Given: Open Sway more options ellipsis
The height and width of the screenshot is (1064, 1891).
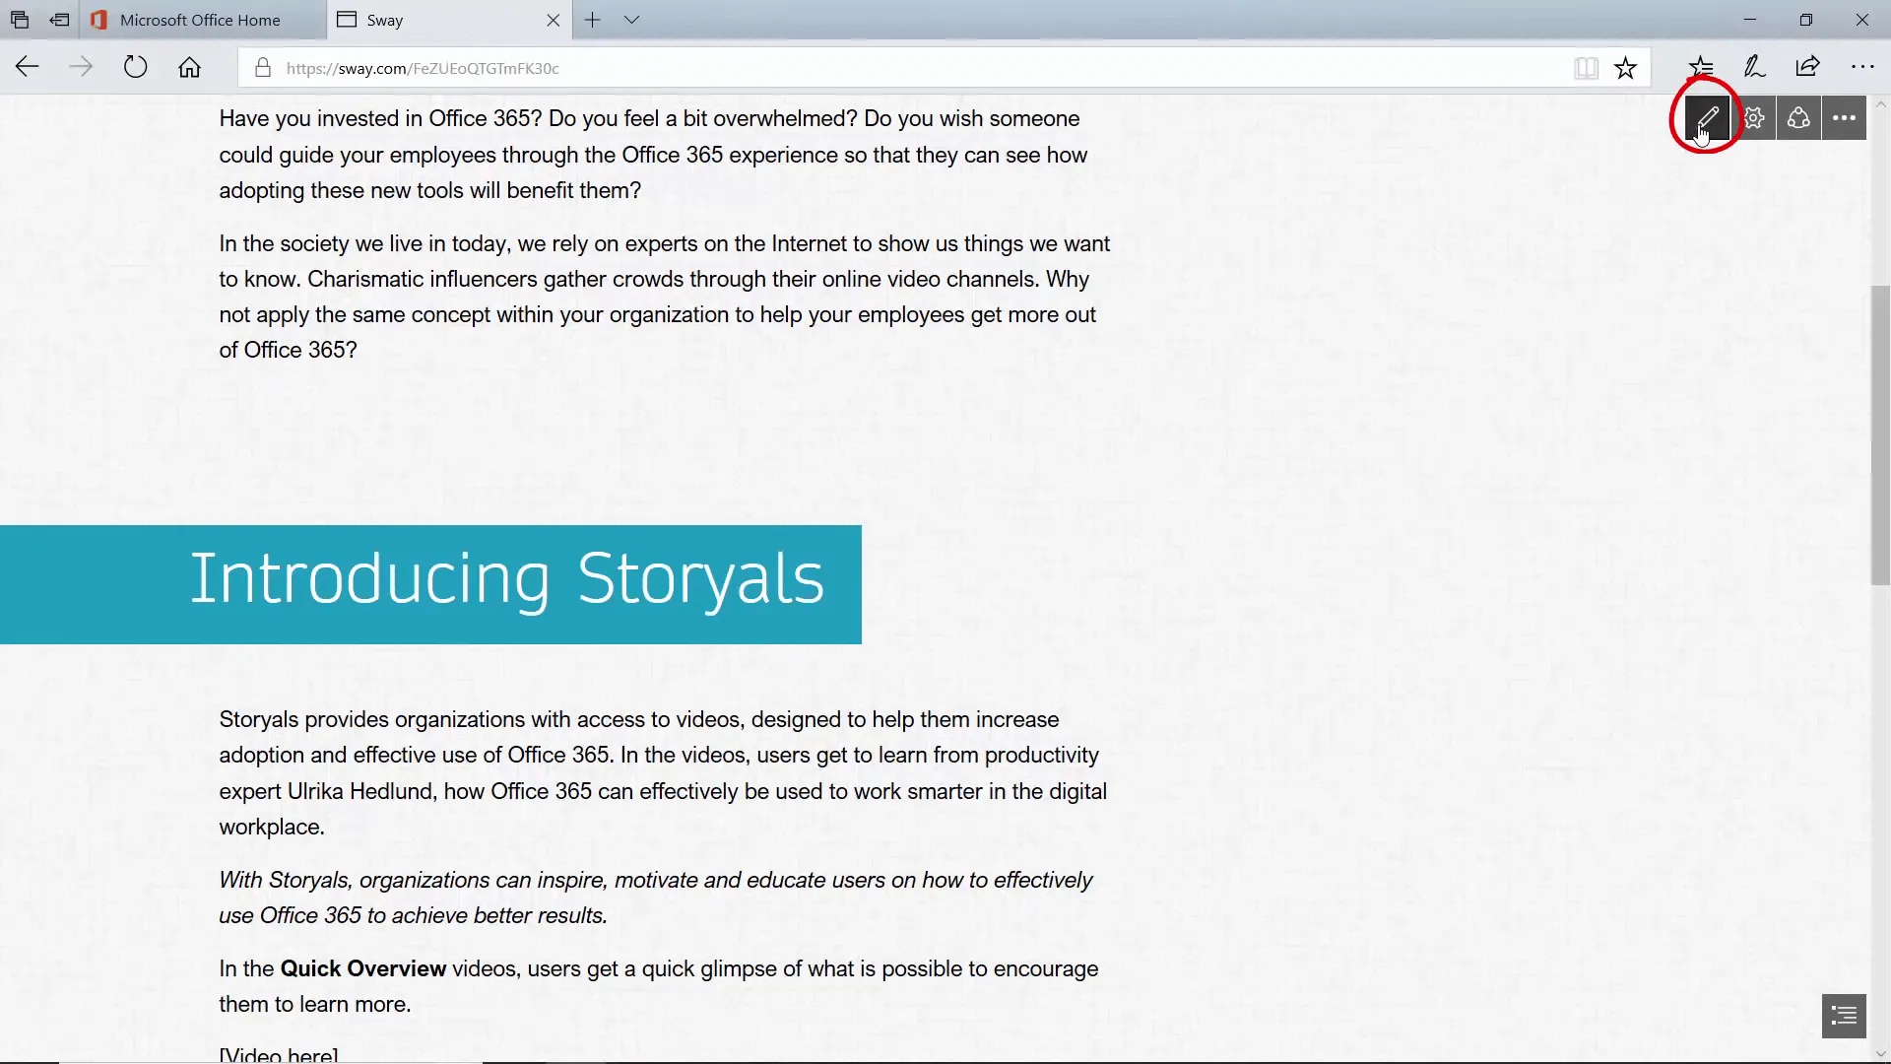Looking at the screenshot, I should tap(1845, 118).
